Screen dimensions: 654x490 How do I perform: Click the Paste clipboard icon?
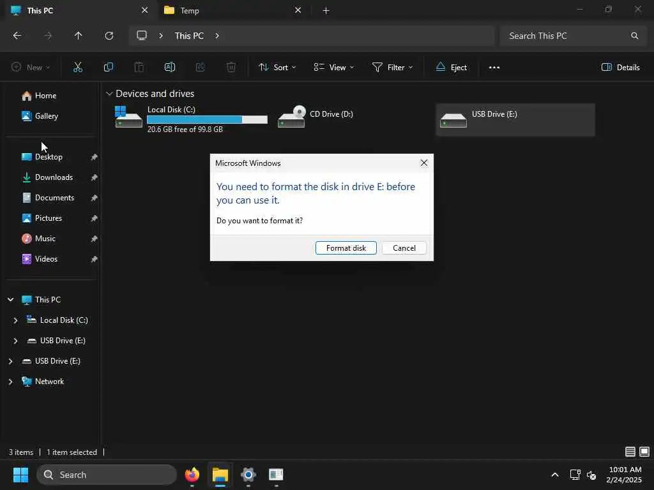(139, 67)
